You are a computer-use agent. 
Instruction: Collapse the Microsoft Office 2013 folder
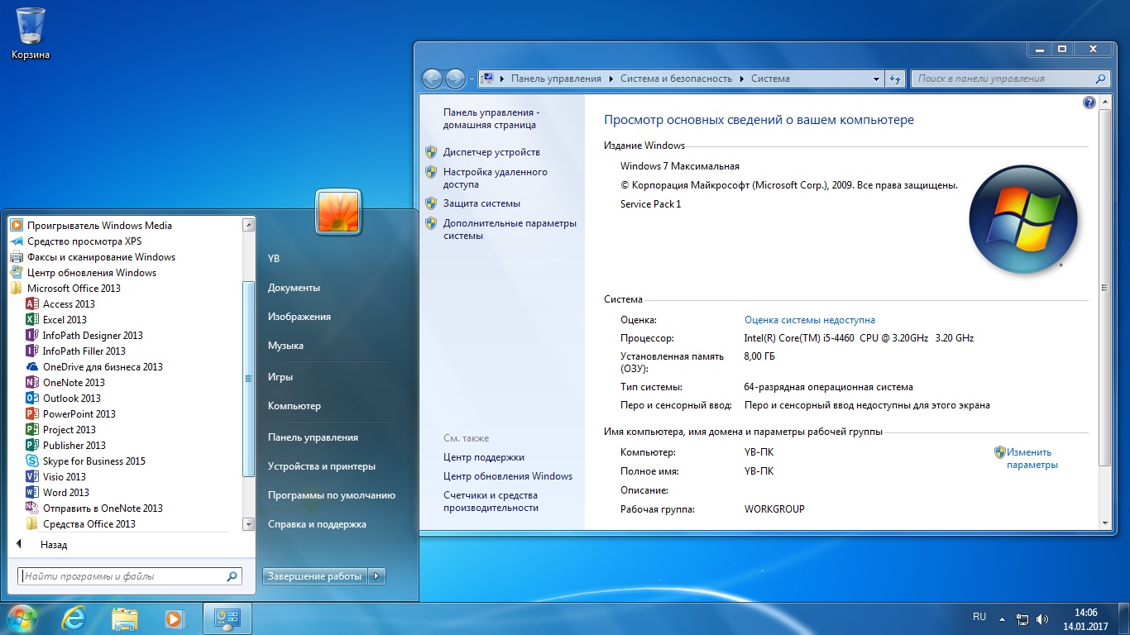(x=65, y=288)
